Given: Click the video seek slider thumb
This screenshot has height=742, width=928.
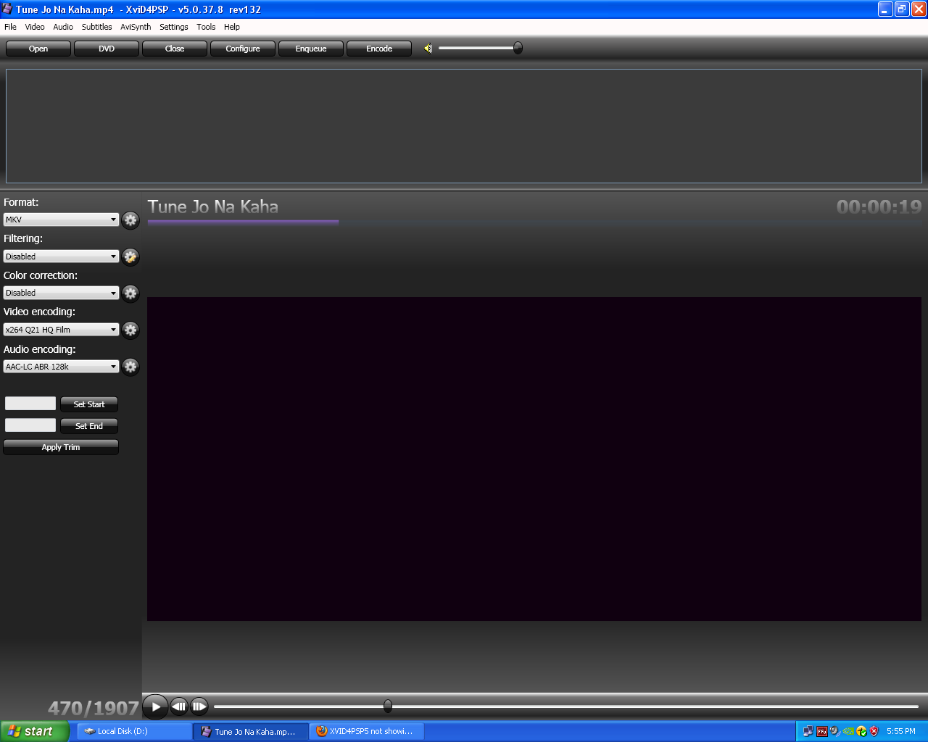Looking at the screenshot, I should pos(388,706).
